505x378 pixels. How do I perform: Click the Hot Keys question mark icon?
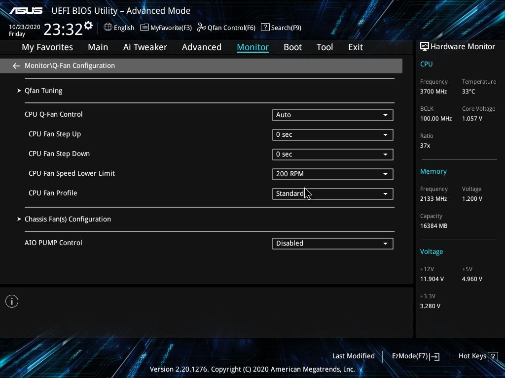click(493, 356)
